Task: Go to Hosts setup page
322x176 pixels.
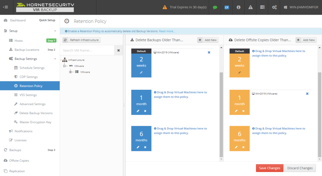Action: pyautogui.click(x=19, y=40)
